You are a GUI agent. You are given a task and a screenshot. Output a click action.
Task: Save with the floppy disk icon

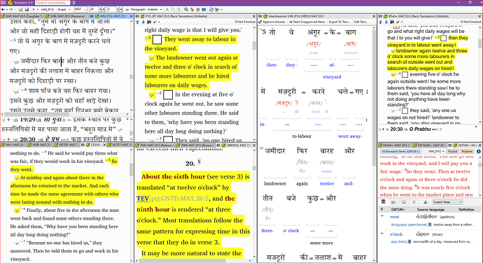tap(27, 10)
